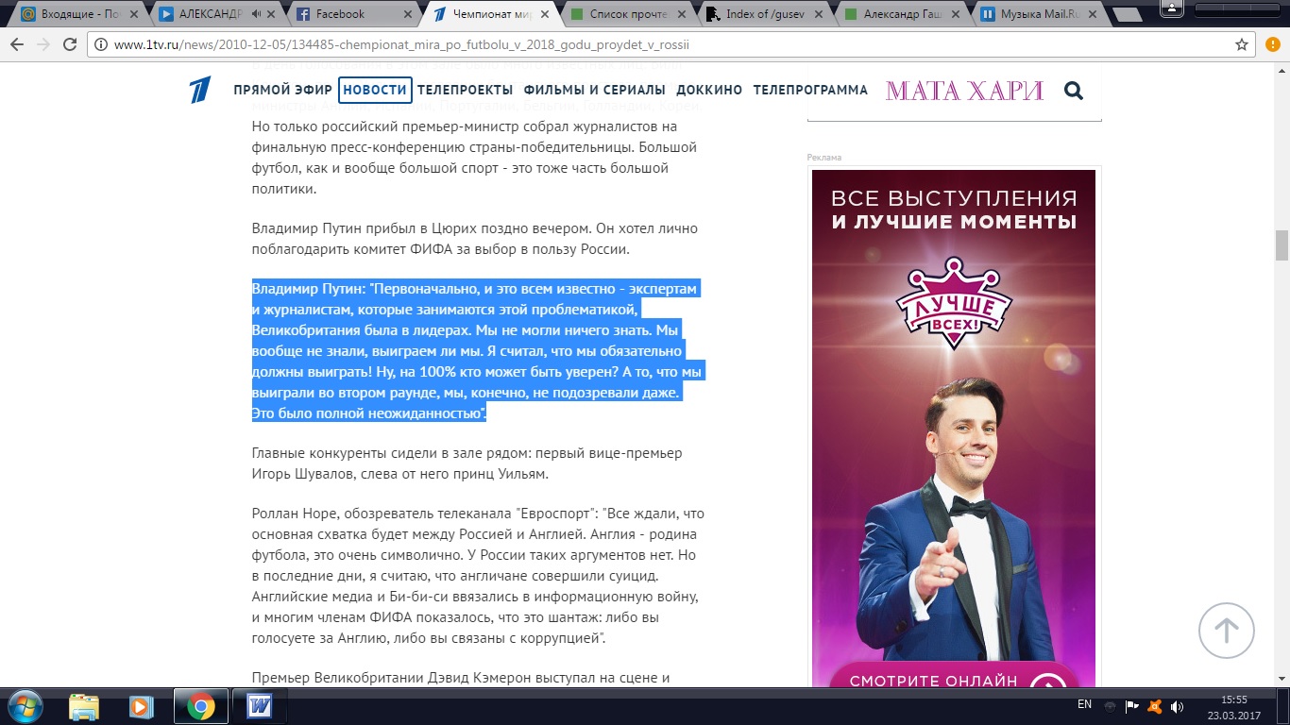Click the Chrome taskbar icon

(x=200, y=706)
